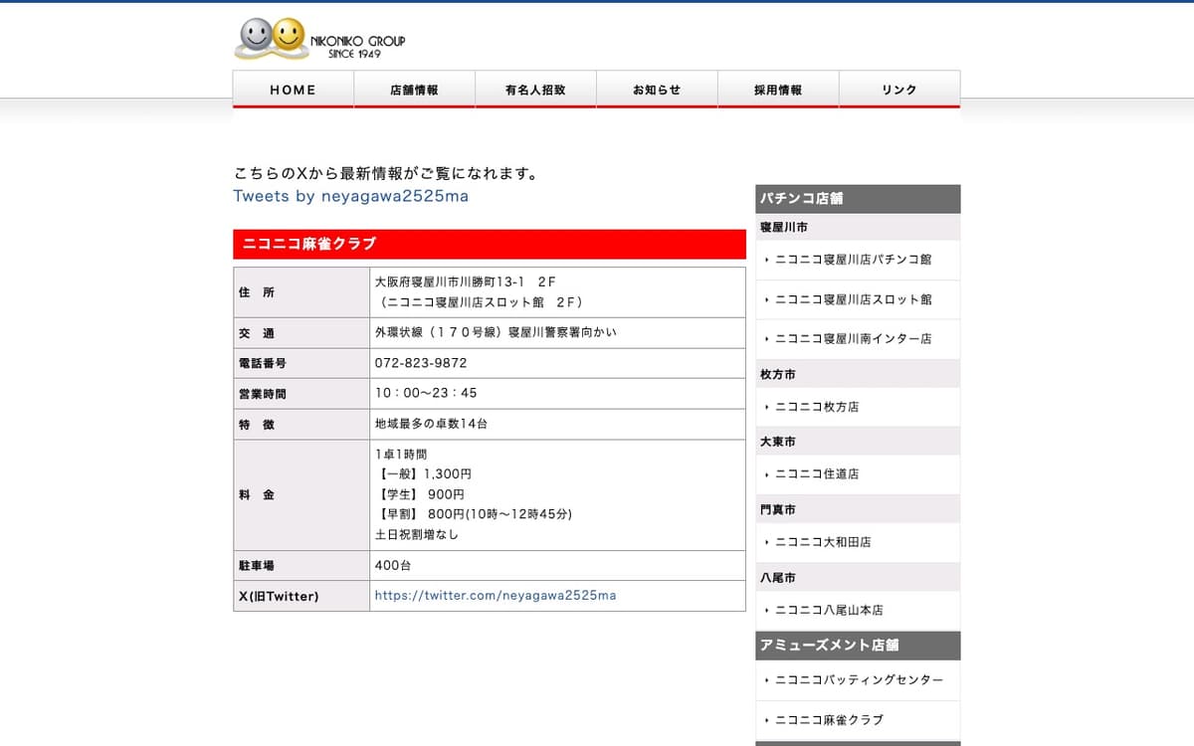Click the red ニコニコ麻雀クラブ title bar
This screenshot has height=746, width=1194.
pyautogui.click(x=490, y=245)
